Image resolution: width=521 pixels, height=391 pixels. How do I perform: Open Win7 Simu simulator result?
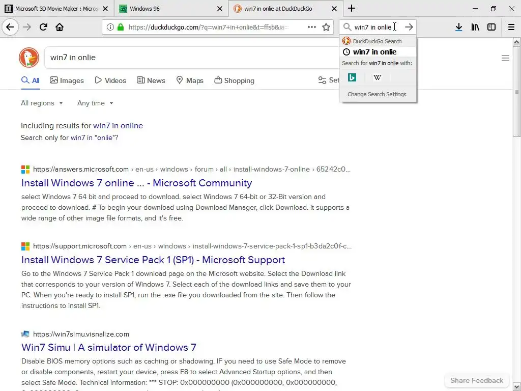coord(109,347)
